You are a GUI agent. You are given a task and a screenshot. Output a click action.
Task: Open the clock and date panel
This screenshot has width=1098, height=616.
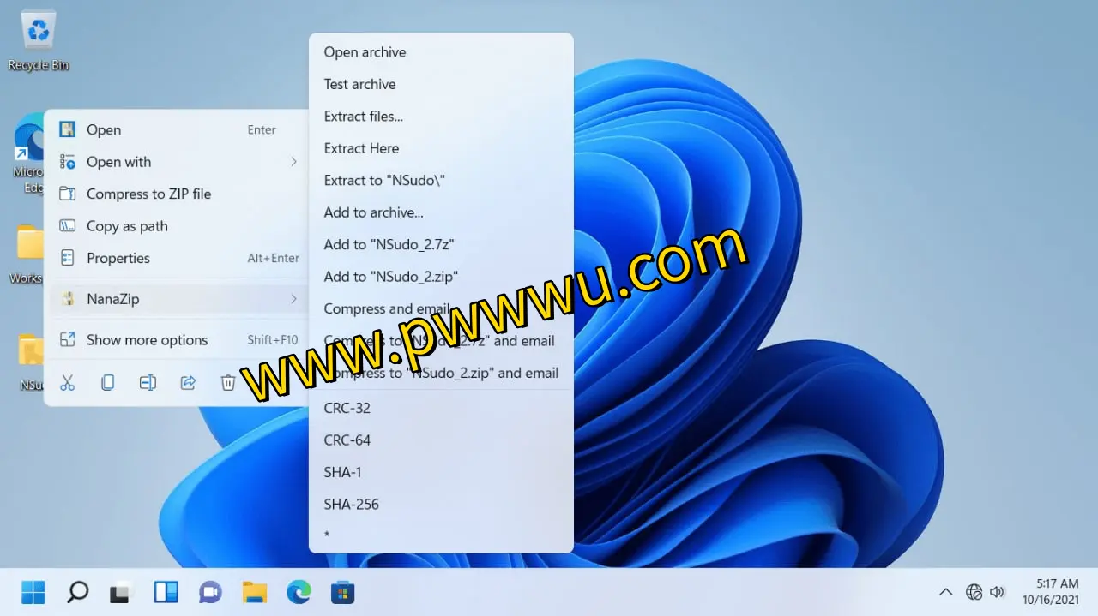[x=1056, y=592]
